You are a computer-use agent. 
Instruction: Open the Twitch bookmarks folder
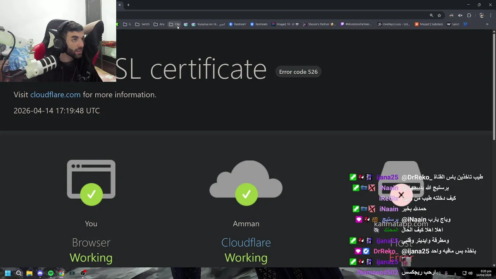coord(142,24)
